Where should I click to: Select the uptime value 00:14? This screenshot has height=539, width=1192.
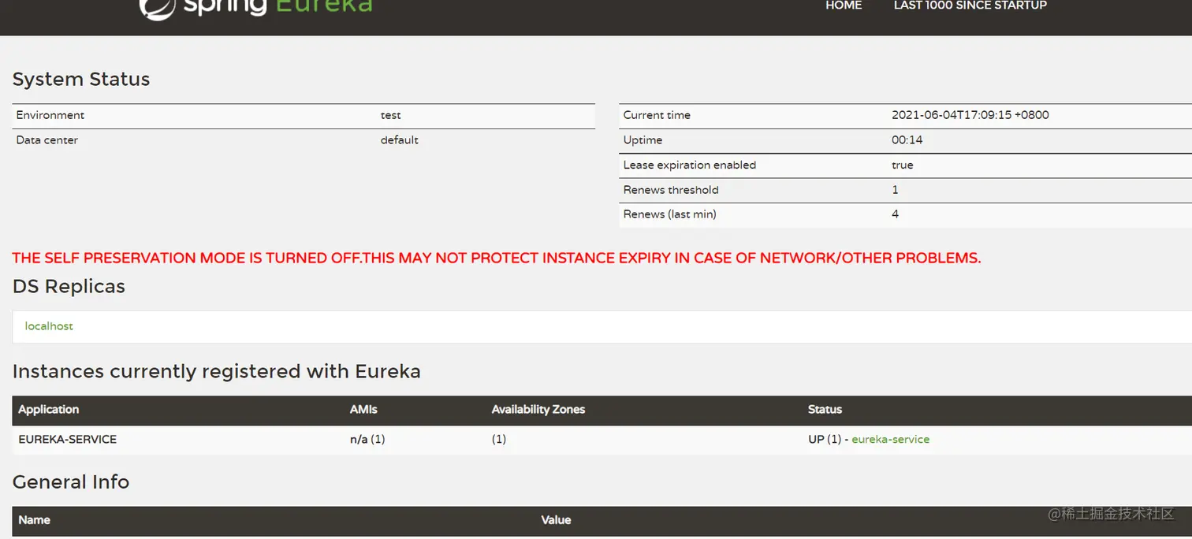(907, 140)
